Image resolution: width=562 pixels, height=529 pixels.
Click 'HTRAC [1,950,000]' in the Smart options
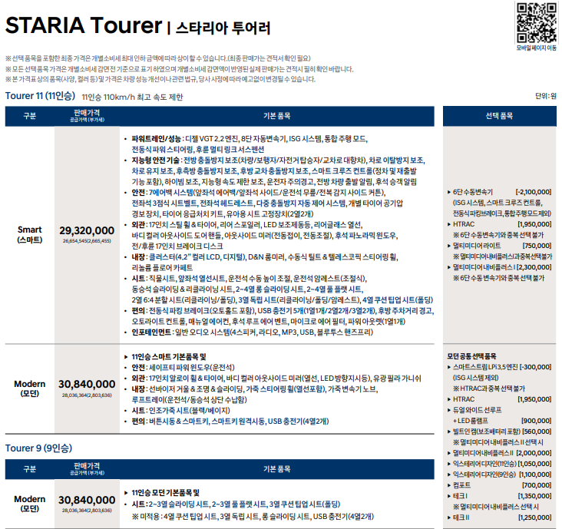(x=500, y=224)
